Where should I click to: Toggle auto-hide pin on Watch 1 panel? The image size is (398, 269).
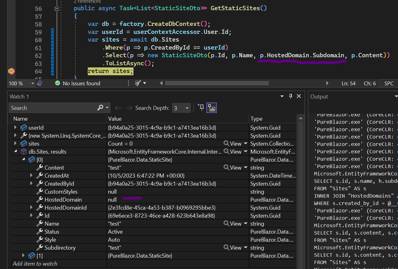point(291,97)
